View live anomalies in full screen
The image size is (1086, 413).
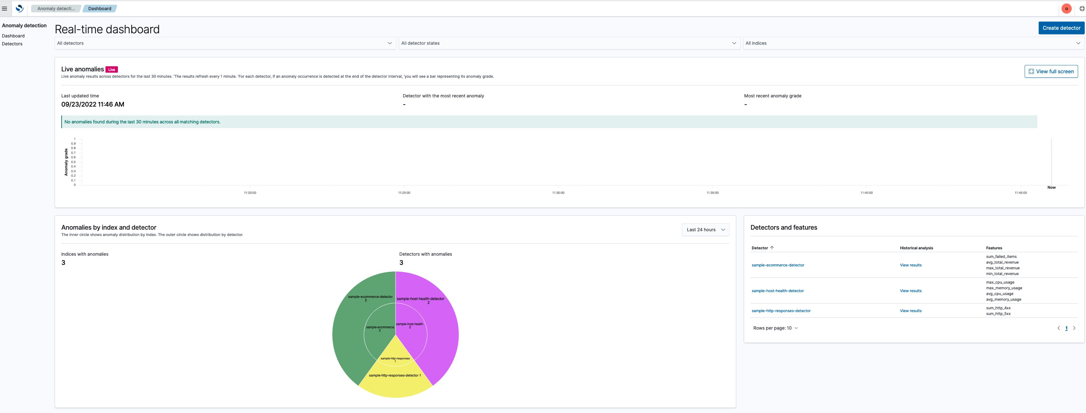(1051, 72)
